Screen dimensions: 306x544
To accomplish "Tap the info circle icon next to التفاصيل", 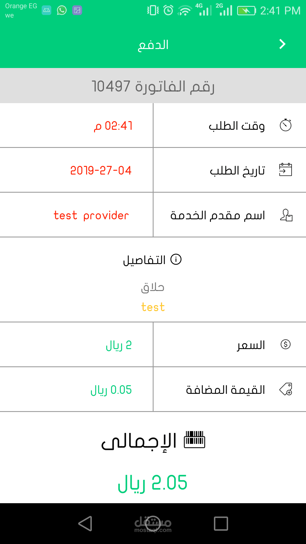I will (176, 259).
